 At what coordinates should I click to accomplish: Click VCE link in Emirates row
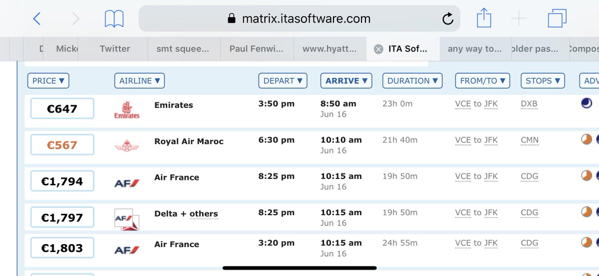click(x=463, y=104)
